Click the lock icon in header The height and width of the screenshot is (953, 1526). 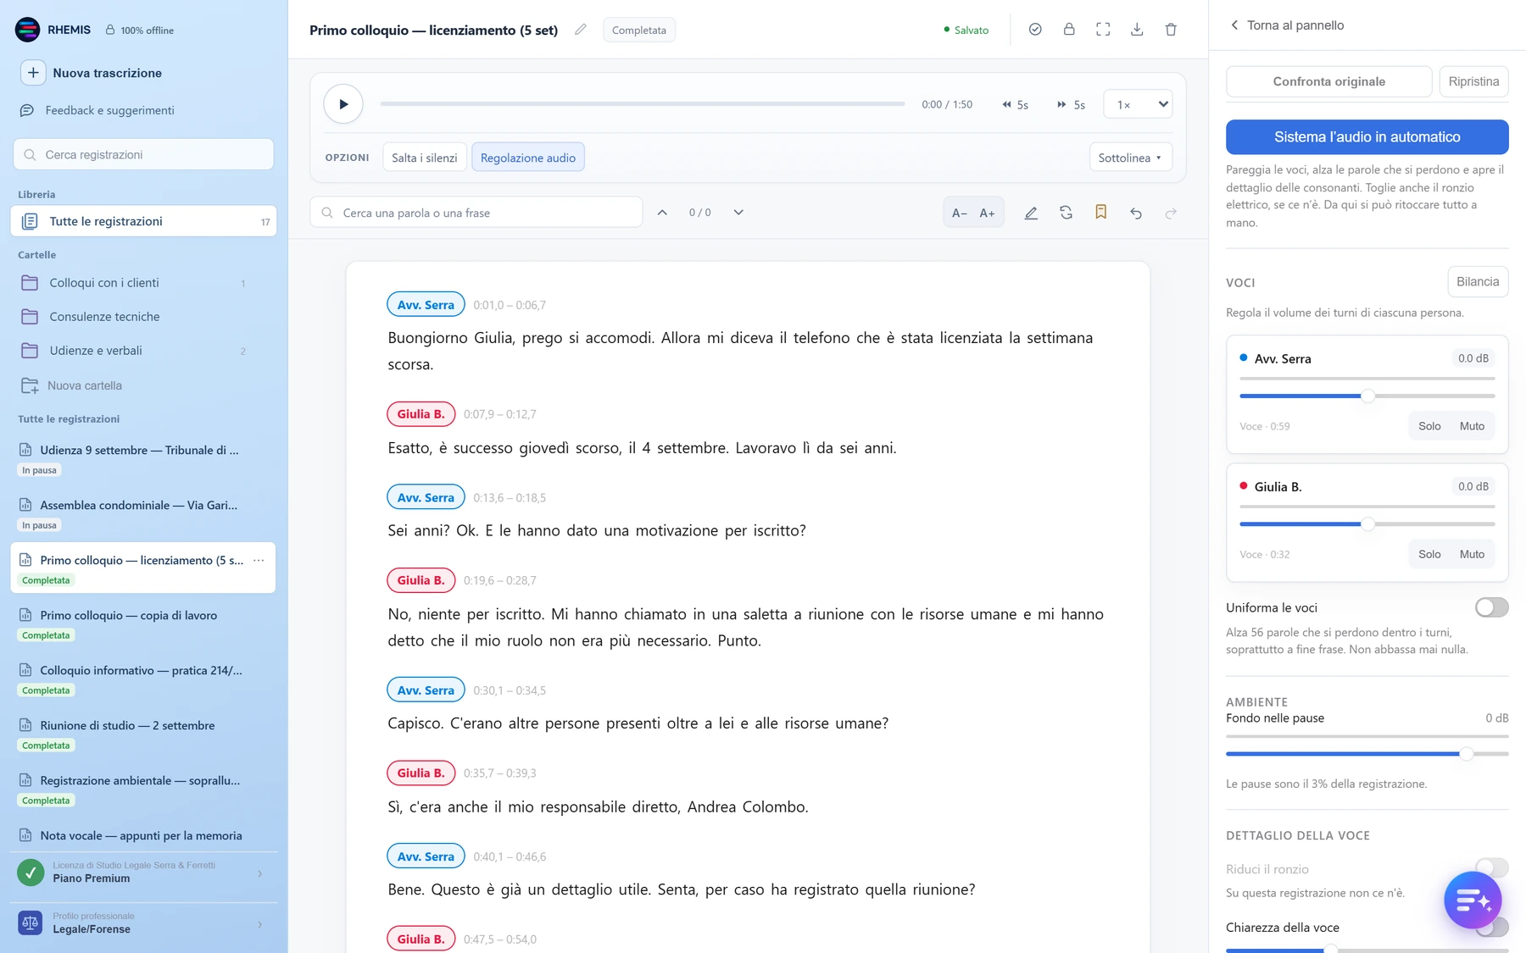[x=1069, y=30]
